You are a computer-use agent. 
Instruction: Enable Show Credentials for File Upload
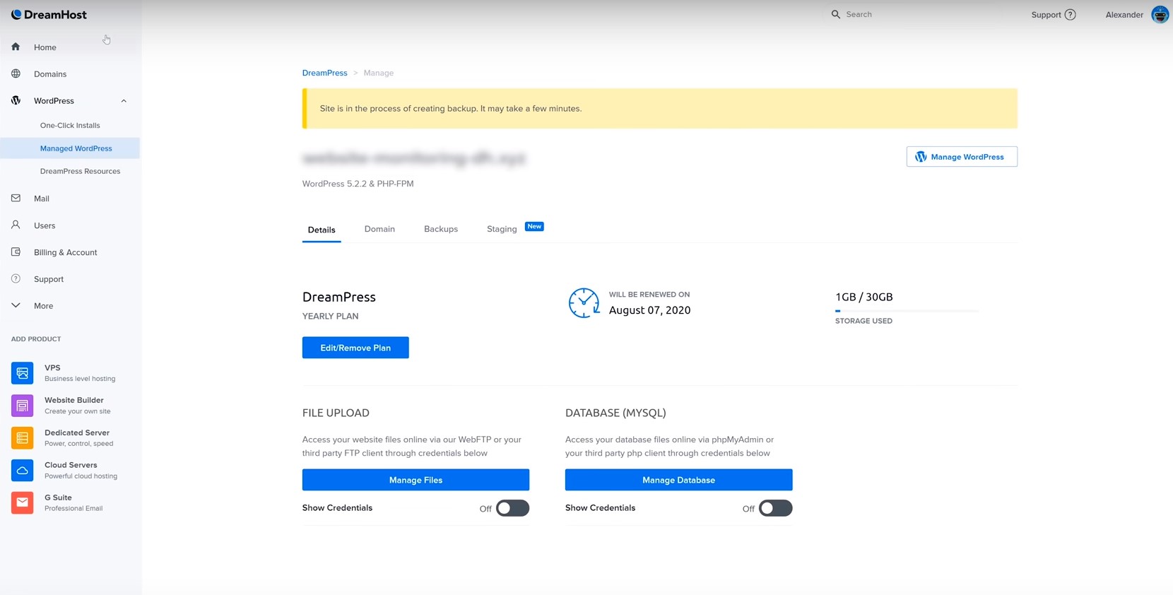tap(512, 508)
